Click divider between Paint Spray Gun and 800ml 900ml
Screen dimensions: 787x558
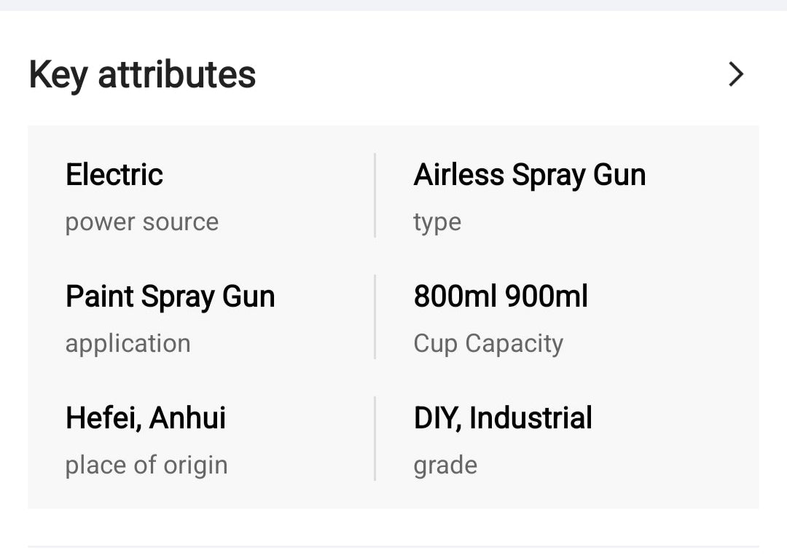(x=375, y=317)
